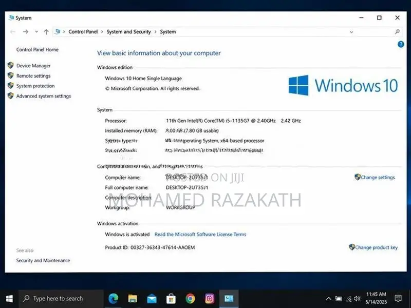The image size is (411, 308).
Task: Open Security and Maintenance link
Action: pyautogui.click(x=43, y=260)
